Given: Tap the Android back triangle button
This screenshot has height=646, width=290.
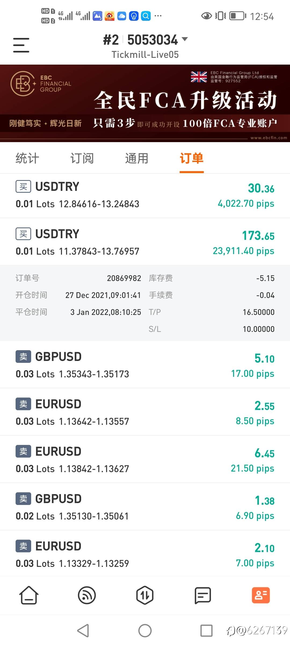Looking at the screenshot, I should (83, 630).
